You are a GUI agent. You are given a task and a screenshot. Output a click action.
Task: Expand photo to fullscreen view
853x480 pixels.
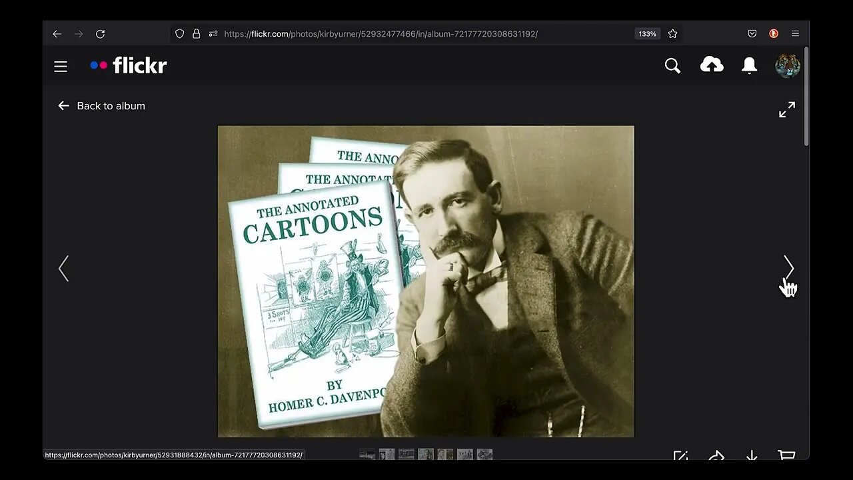tap(787, 109)
